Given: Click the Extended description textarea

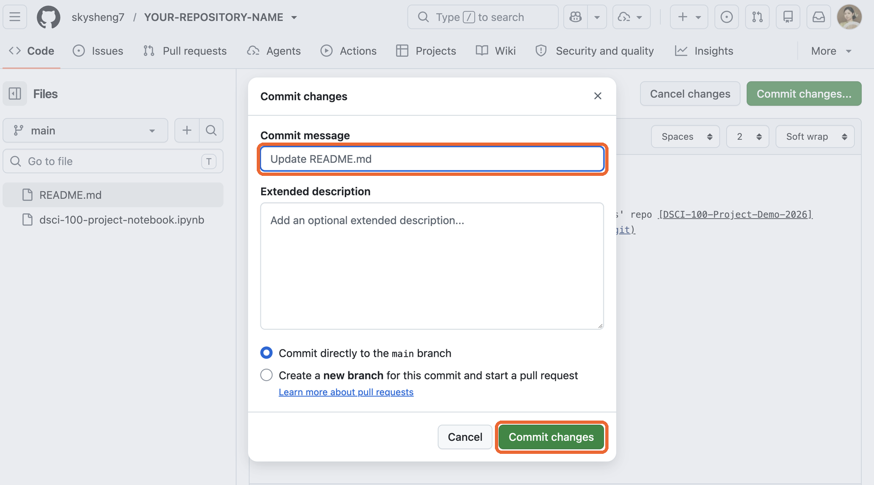Looking at the screenshot, I should [x=432, y=266].
